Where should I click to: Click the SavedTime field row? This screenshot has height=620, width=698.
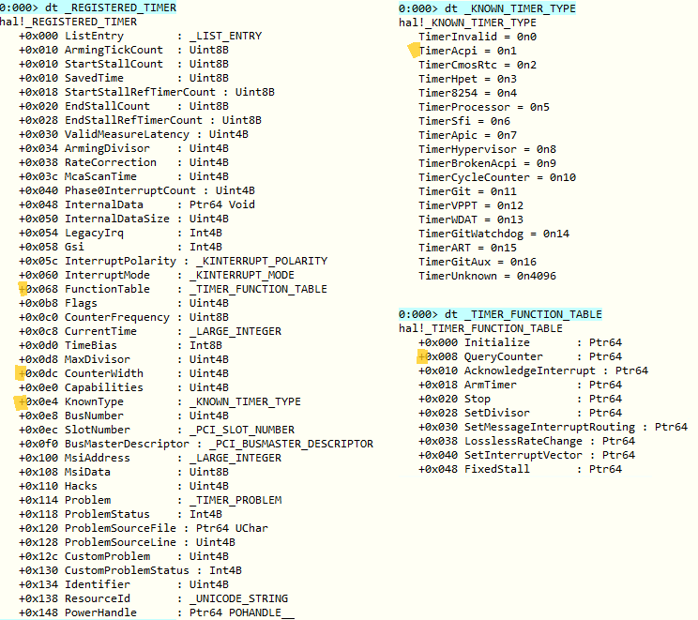[124, 78]
